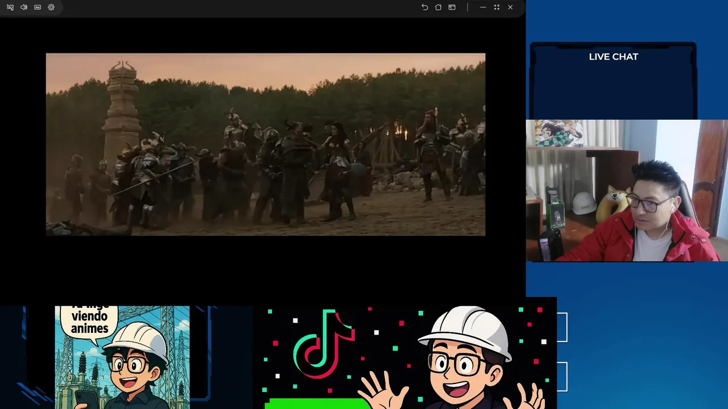Click the disabled camera icon in top bar

tap(10, 7)
